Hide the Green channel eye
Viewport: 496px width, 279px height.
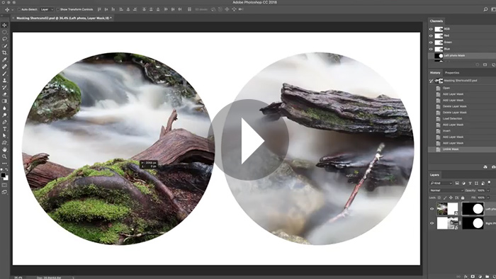pos(431,42)
